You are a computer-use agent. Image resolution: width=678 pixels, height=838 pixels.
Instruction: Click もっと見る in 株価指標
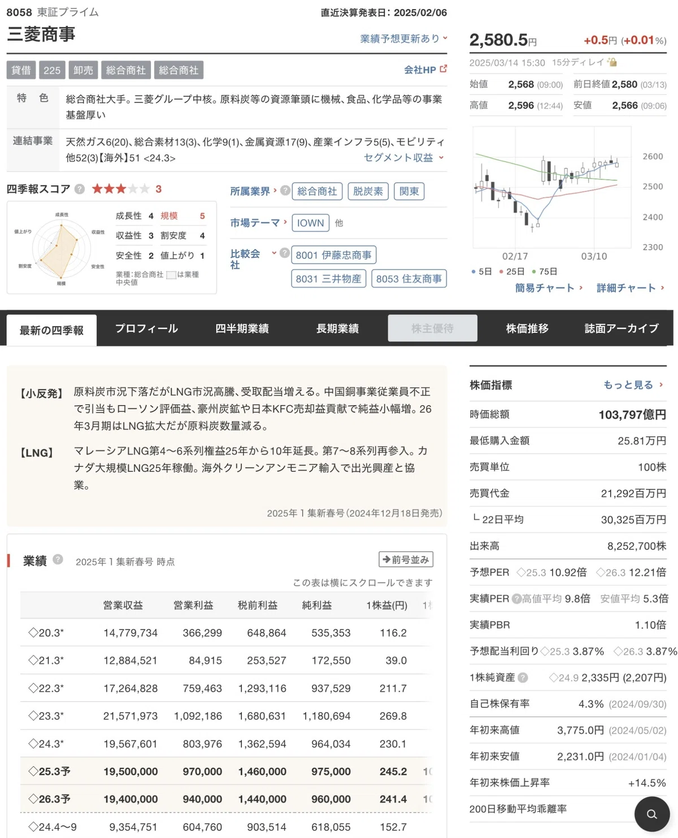[633, 385]
